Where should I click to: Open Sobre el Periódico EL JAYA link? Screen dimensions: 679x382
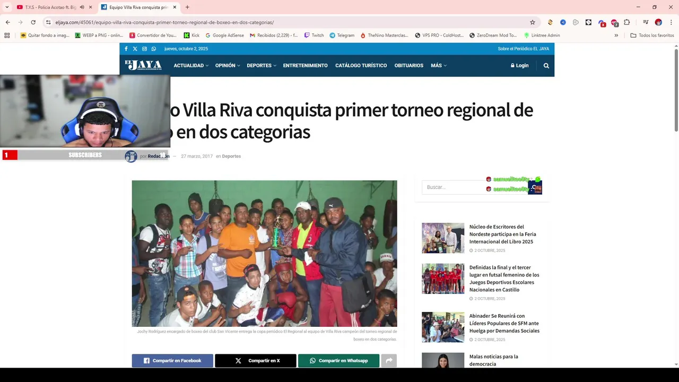523,49
